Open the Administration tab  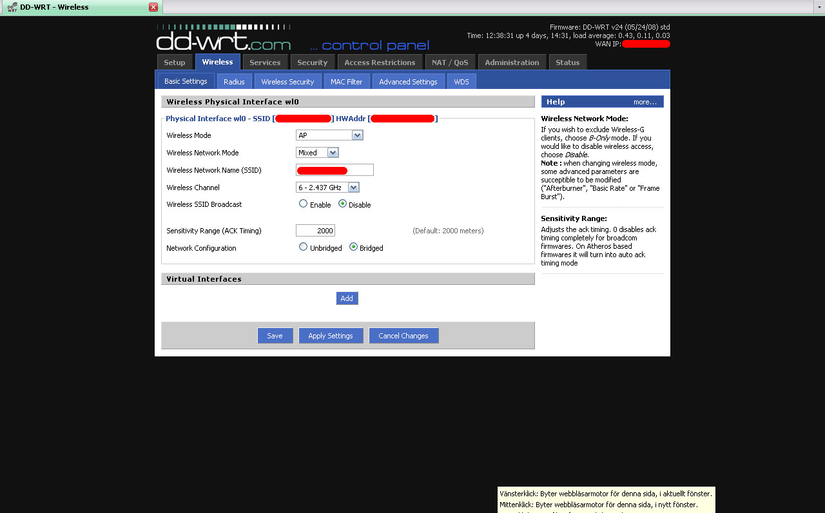[512, 63]
